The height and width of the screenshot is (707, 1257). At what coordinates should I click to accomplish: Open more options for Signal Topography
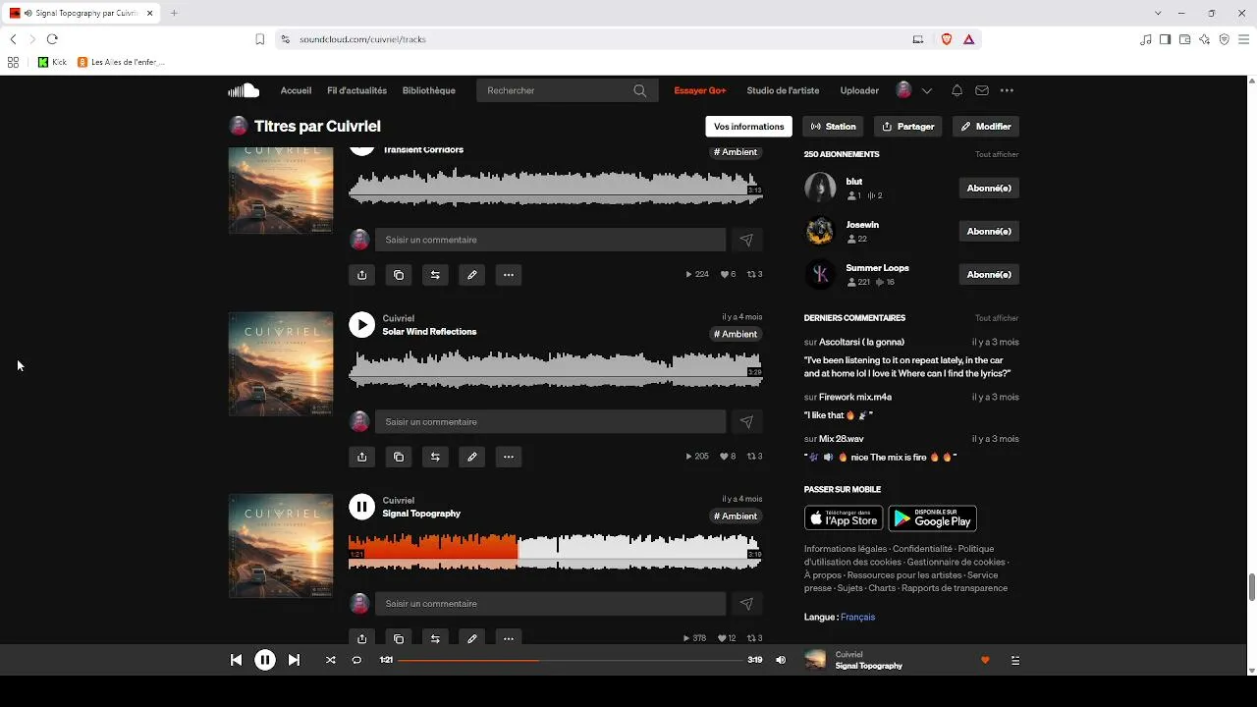(509, 637)
